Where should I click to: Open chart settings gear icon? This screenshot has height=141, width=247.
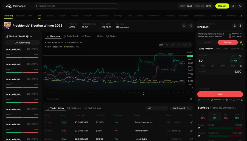191,99
